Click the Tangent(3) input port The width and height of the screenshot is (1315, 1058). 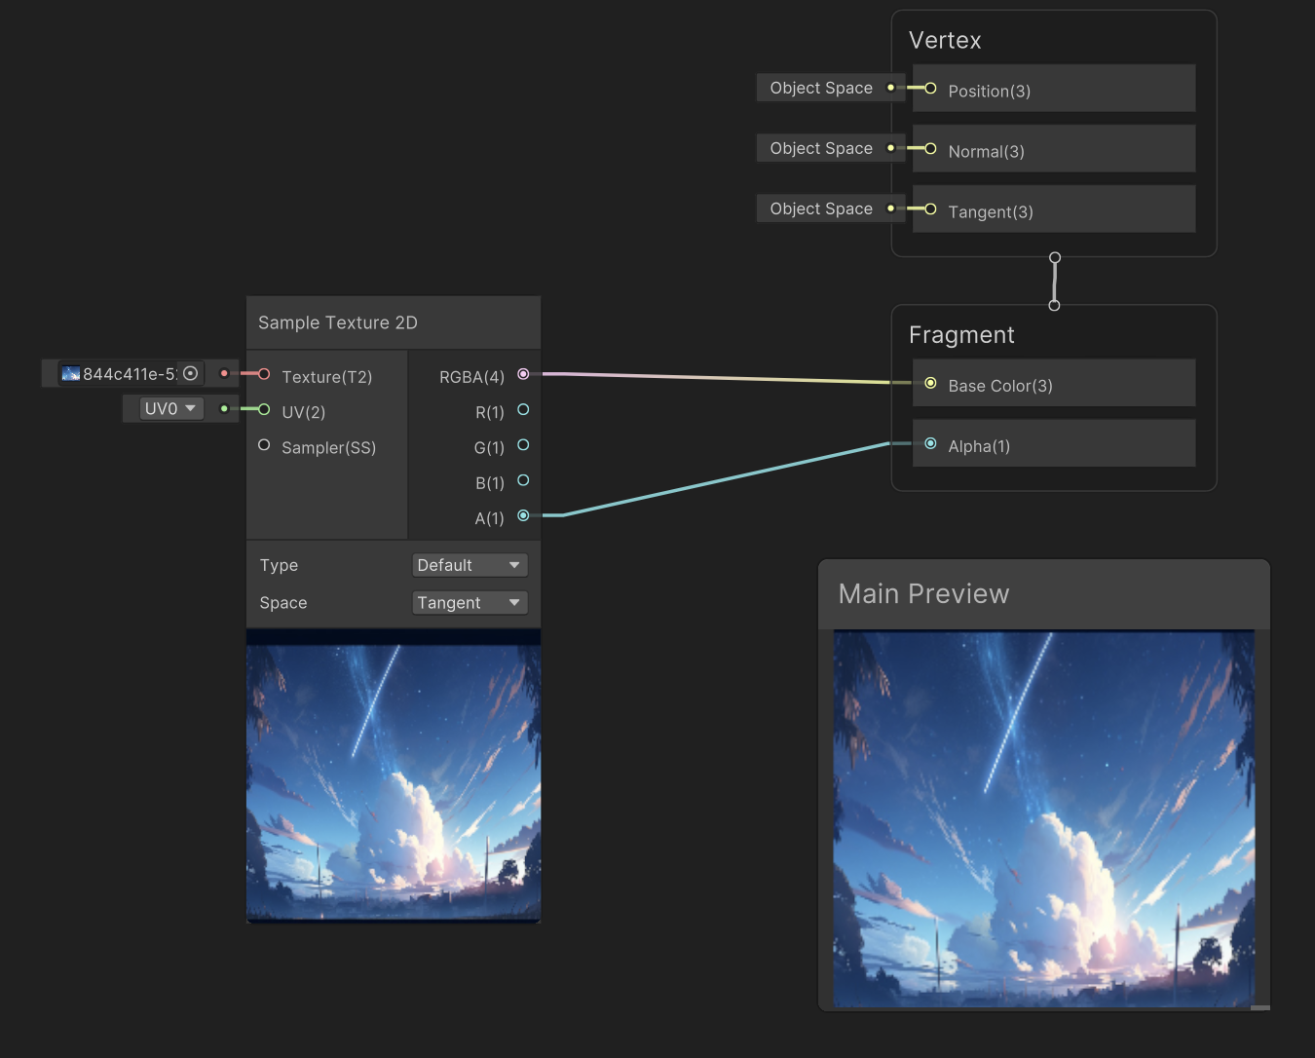pos(930,209)
